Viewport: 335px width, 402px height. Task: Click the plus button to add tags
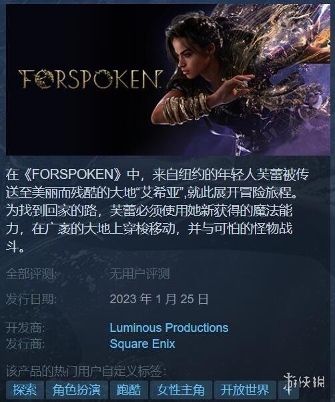(288, 390)
